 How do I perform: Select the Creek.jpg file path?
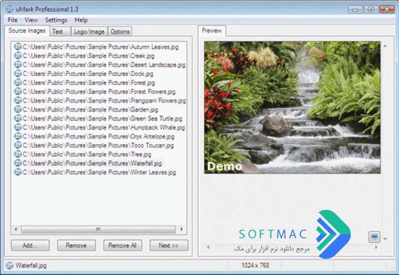coord(88,56)
